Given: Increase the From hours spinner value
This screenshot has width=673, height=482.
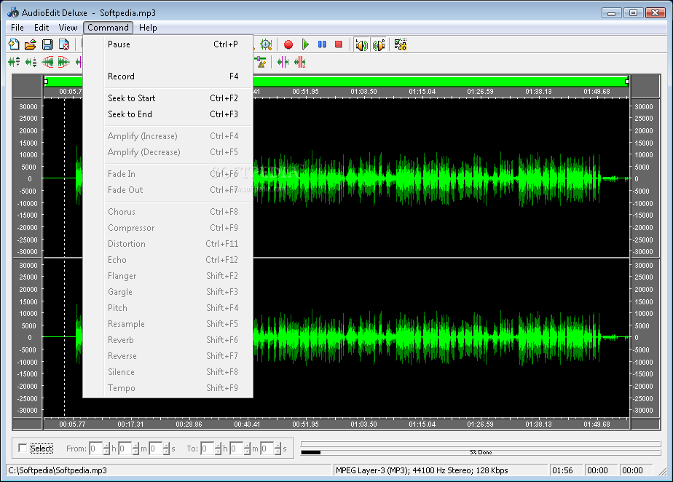Looking at the screenshot, I should [107, 446].
